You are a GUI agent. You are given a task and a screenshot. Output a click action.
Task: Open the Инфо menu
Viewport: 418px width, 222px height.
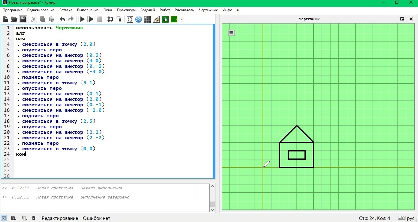pos(227,10)
